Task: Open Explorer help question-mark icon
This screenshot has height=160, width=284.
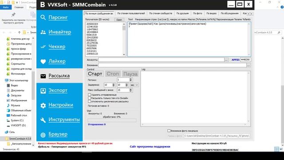Action: (282, 7)
